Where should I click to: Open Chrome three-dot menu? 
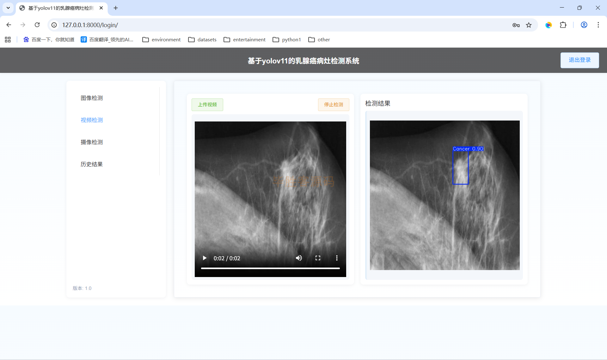(x=598, y=25)
